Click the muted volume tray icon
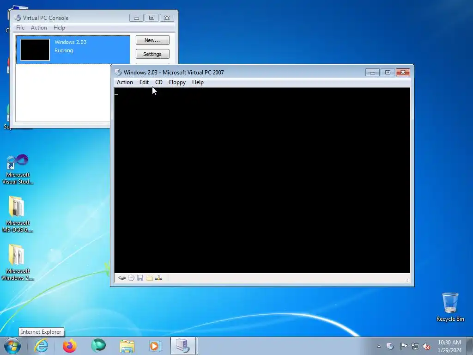 (426, 346)
